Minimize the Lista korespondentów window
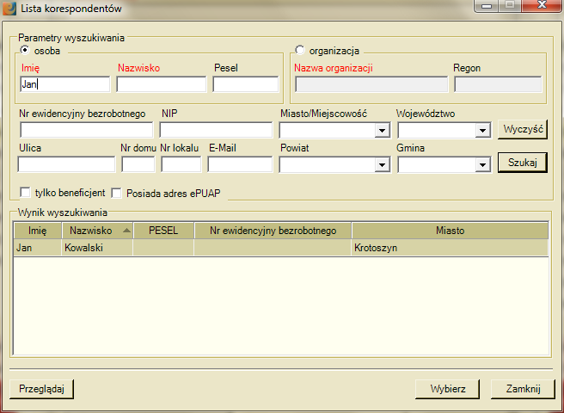Screen dimensions: 564x413 pos(487,5)
